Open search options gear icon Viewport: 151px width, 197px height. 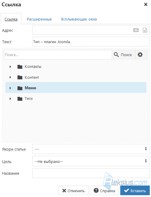(x=140, y=55)
